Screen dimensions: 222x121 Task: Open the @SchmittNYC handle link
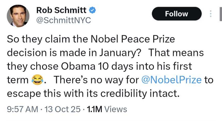click(63, 21)
